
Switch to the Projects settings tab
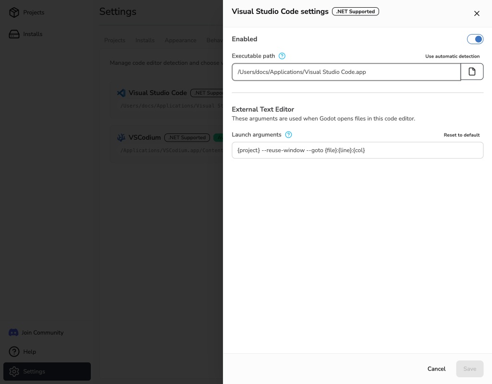pyautogui.click(x=114, y=40)
